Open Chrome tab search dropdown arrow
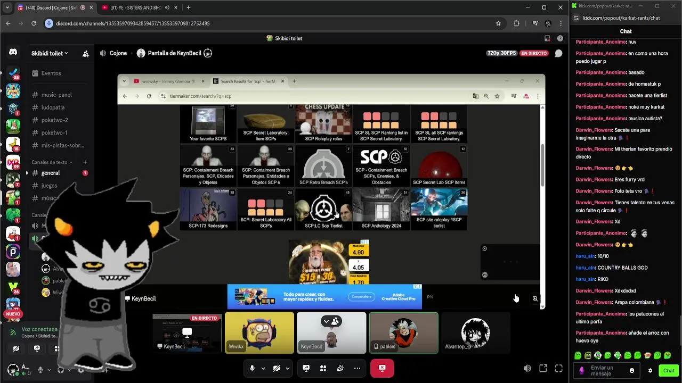Image resolution: width=682 pixels, height=383 pixels. pyautogui.click(x=7, y=7)
